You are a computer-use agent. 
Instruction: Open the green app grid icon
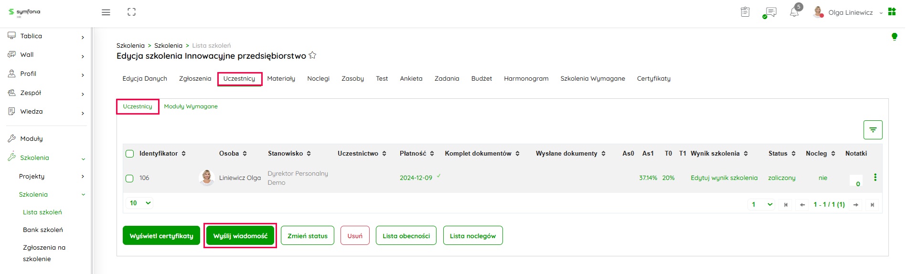(892, 12)
